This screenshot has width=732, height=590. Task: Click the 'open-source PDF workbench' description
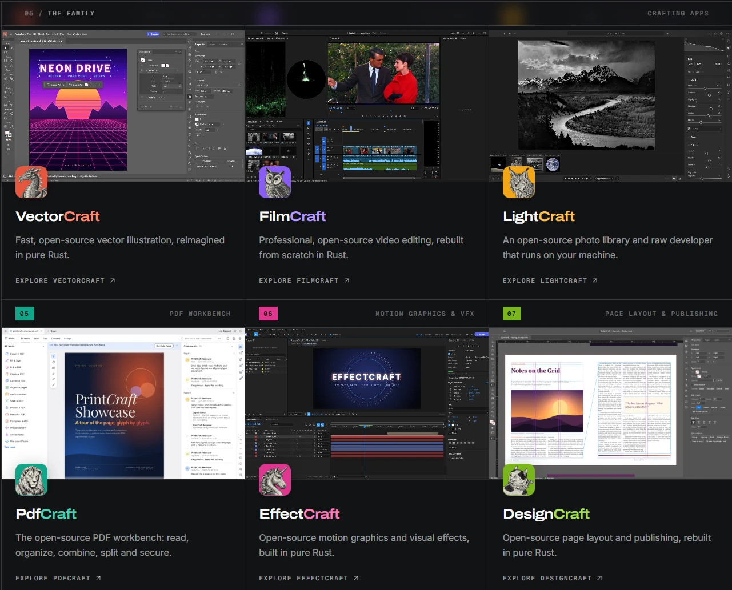[x=102, y=545]
